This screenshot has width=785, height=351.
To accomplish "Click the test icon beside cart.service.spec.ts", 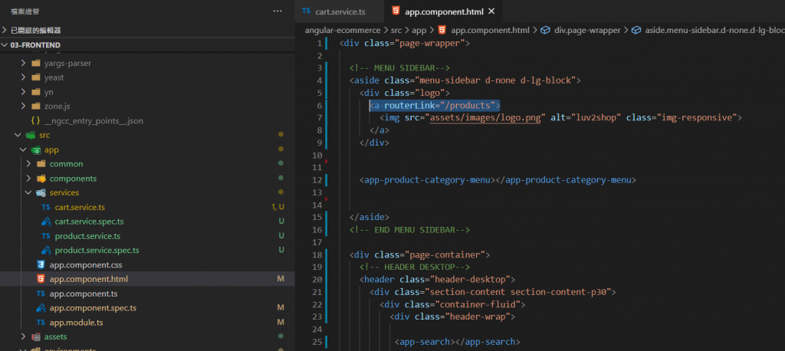I will [x=46, y=221].
